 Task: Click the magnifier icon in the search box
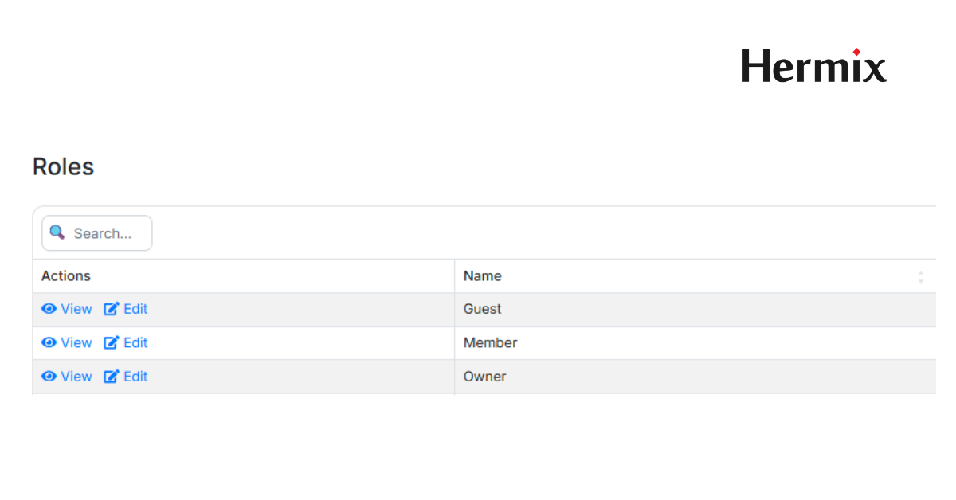[x=57, y=232]
